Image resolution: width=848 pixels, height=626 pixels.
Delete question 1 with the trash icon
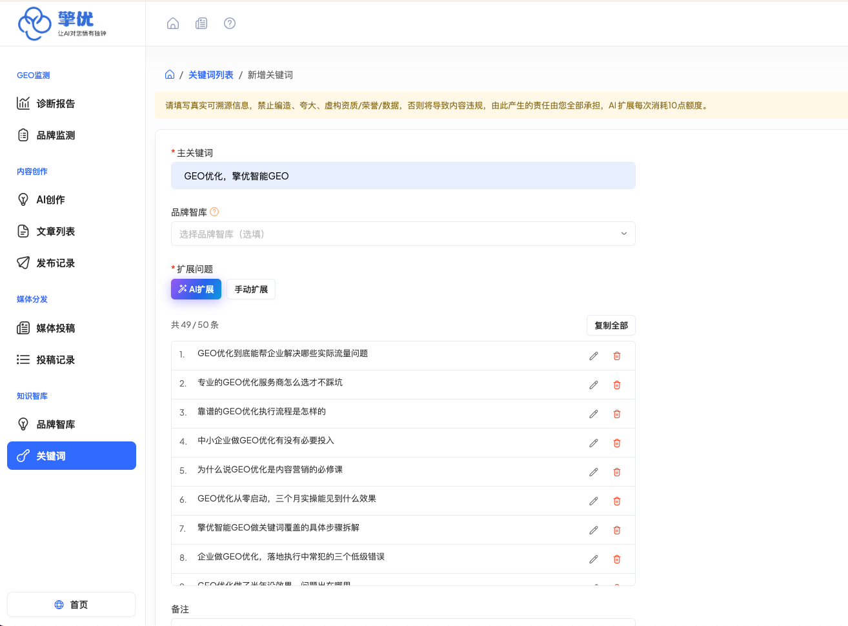click(617, 356)
